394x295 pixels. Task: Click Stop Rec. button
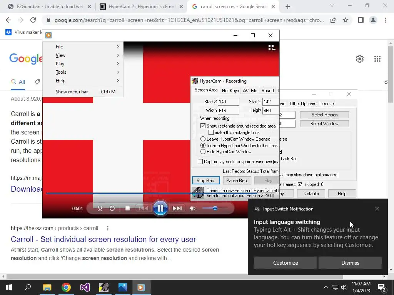[206, 181]
